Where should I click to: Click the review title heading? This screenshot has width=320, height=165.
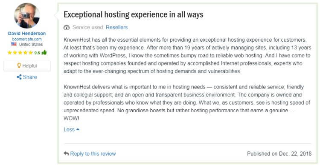(x=134, y=14)
